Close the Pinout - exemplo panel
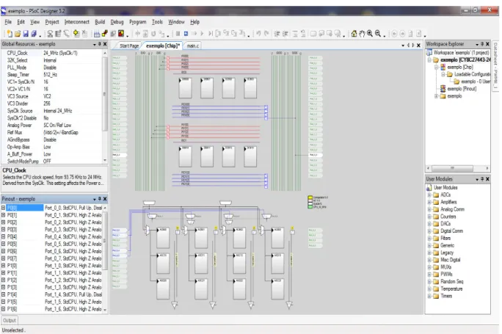Image resolution: width=502 pixels, height=334 pixels. pyautogui.click(x=105, y=199)
